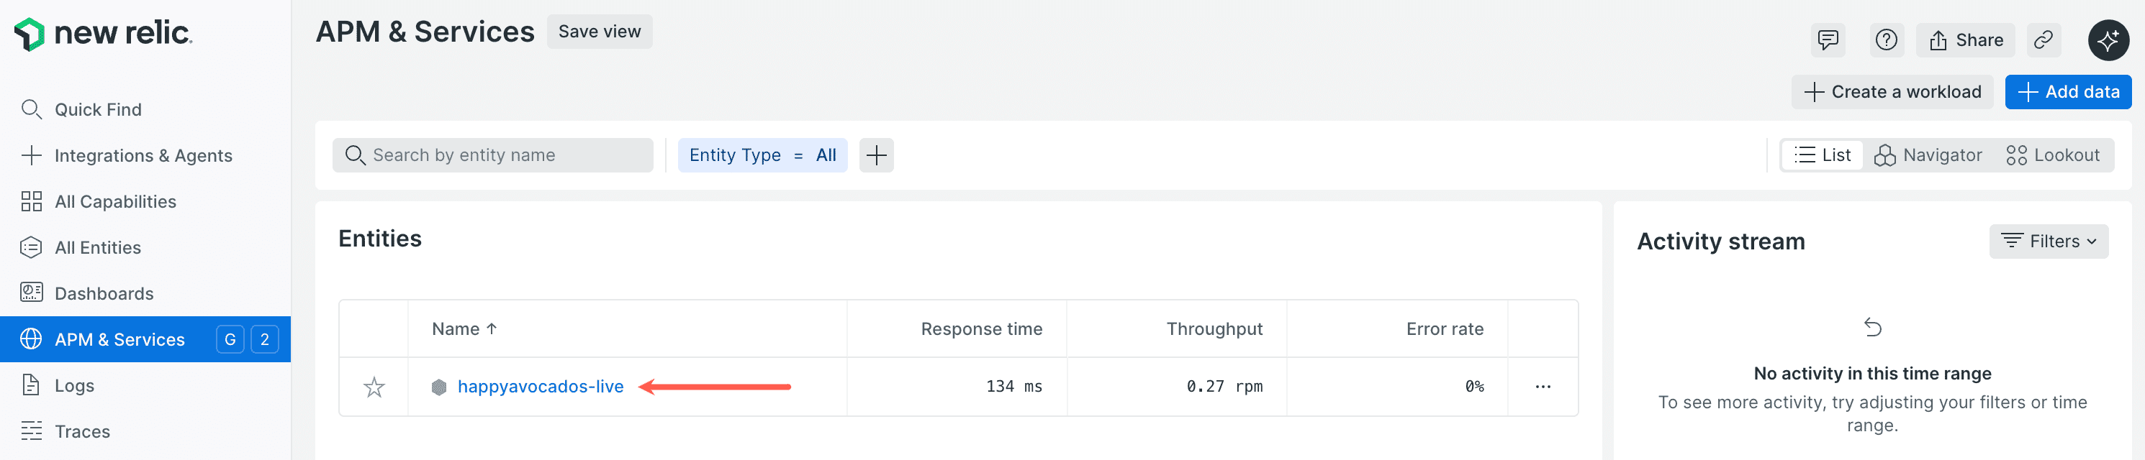
Task: Open the AI assistant sparkle icon
Action: (2108, 39)
